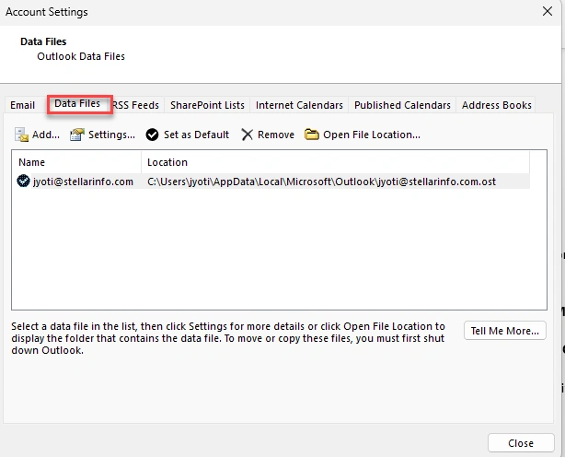
Task: Go to the Address Books tab
Action: pos(497,105)
